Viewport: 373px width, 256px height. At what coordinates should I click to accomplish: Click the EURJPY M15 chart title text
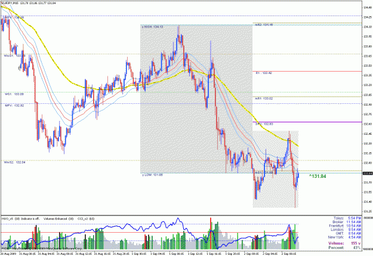(29, 3)
